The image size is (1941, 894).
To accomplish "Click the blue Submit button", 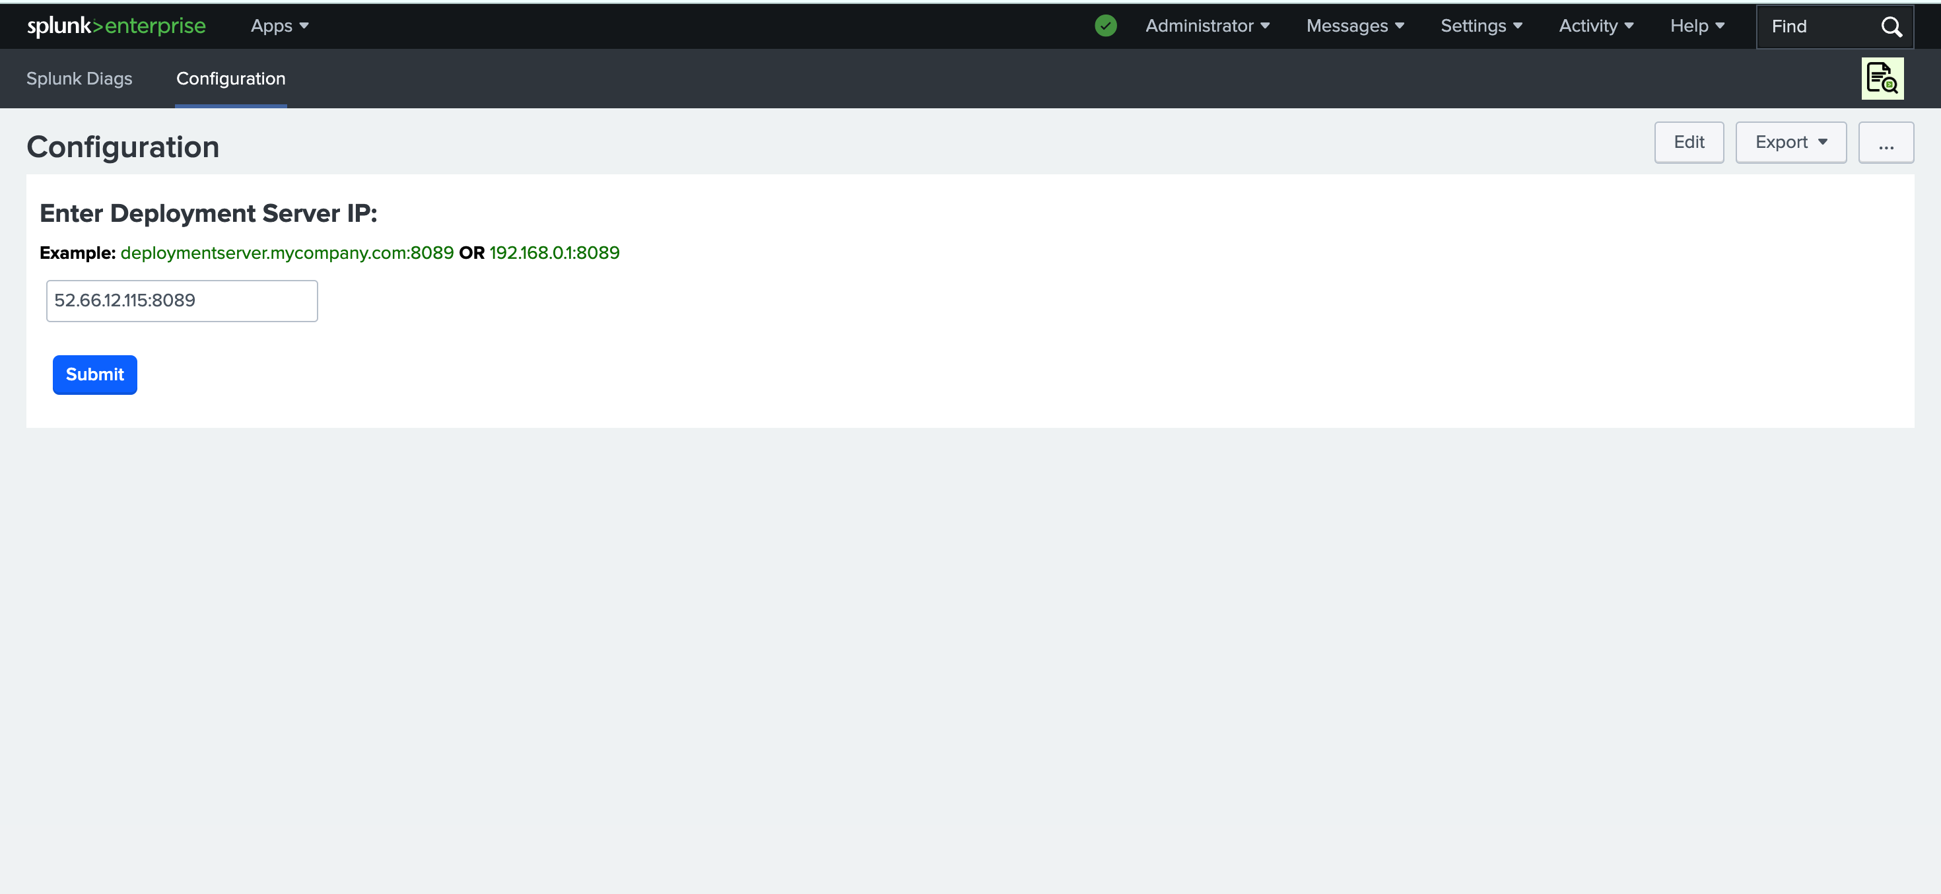I will pyautogui.click(x=95, y=374).
